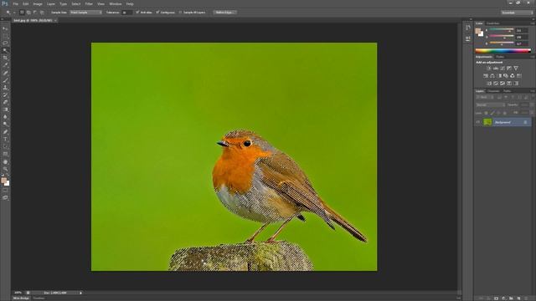536x301 pixels.
Task: Open the Mini Bridge tab at bottom
Action: click(21, 298)
